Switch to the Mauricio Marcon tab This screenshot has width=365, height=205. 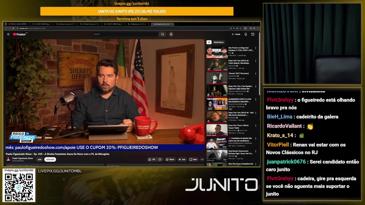click(67, 24)
